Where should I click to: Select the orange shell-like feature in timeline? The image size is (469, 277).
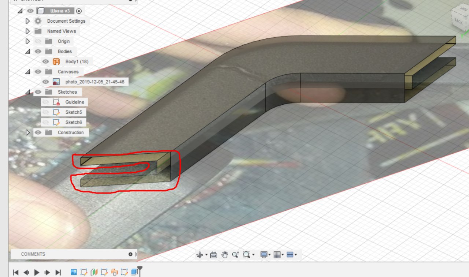coord(114,272)
